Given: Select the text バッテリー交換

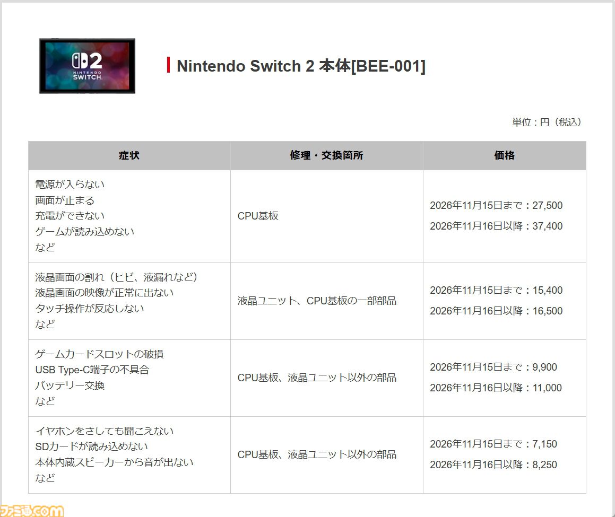Looking at the screenshot, I should tap(70, 385).
